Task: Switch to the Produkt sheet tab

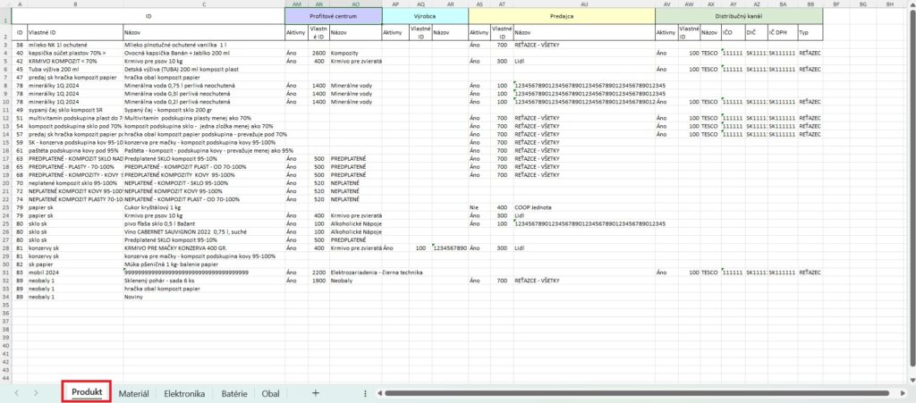Action: pyautogui.click(x=87, y=392)
